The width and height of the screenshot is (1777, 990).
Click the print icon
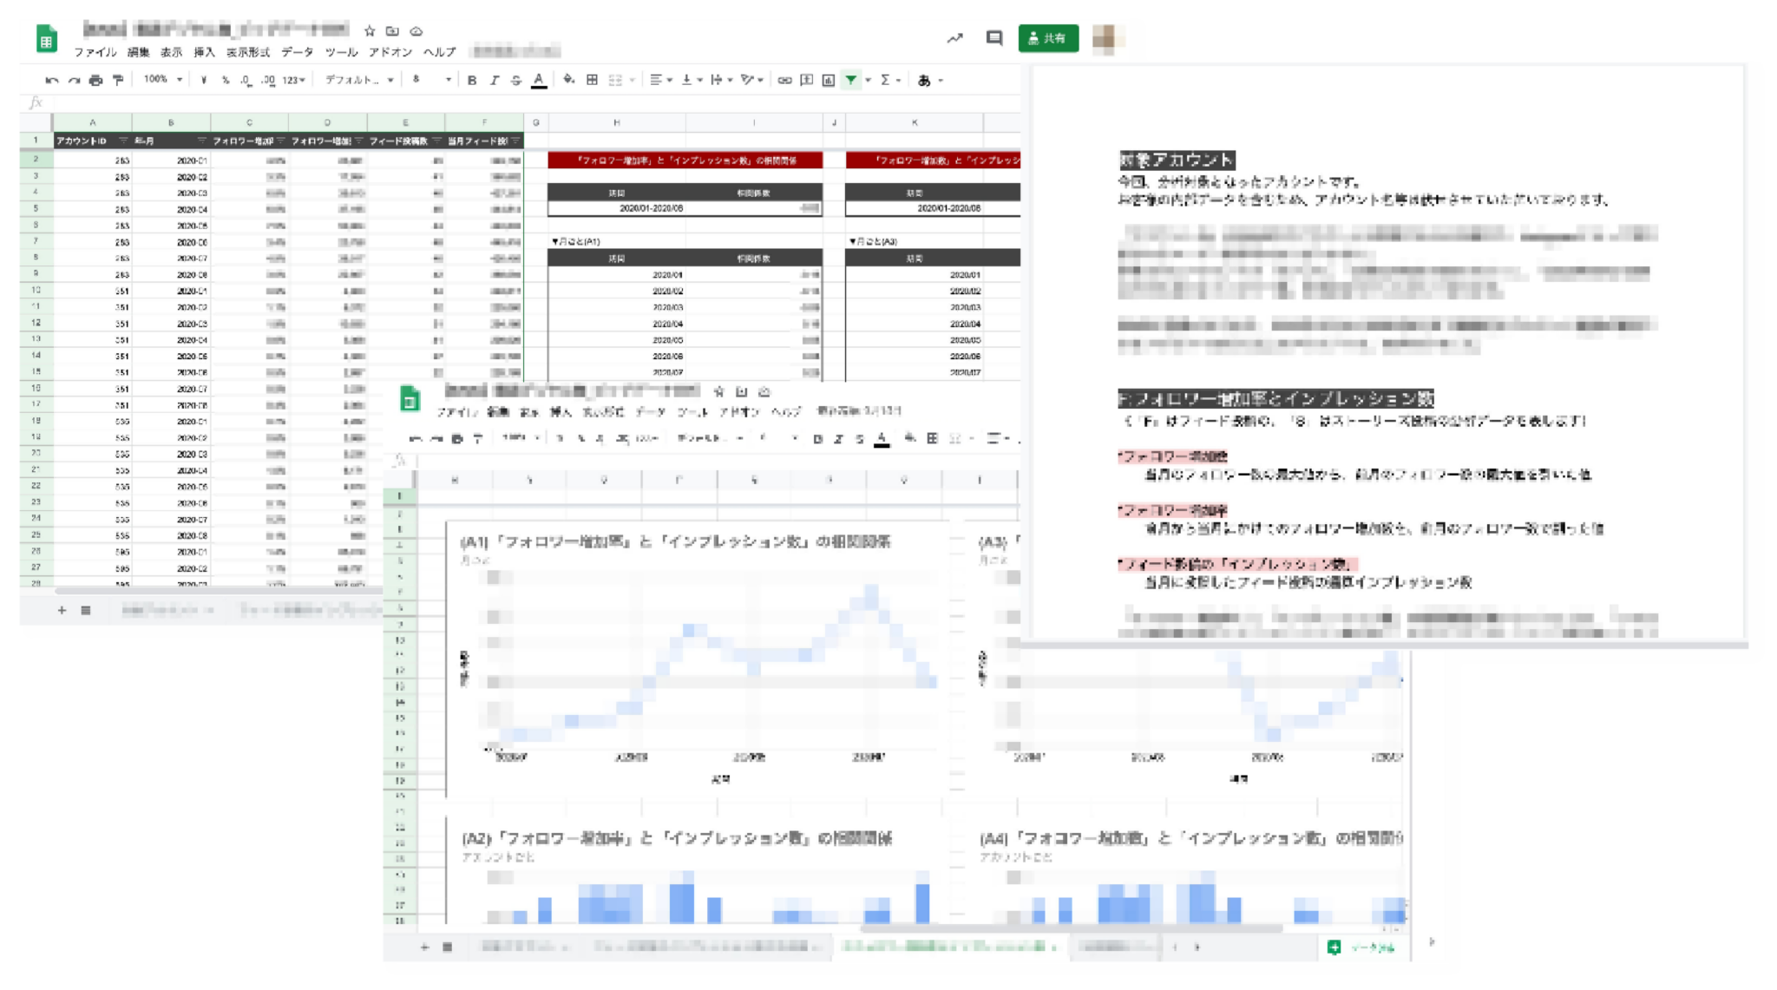pos(95,81)
